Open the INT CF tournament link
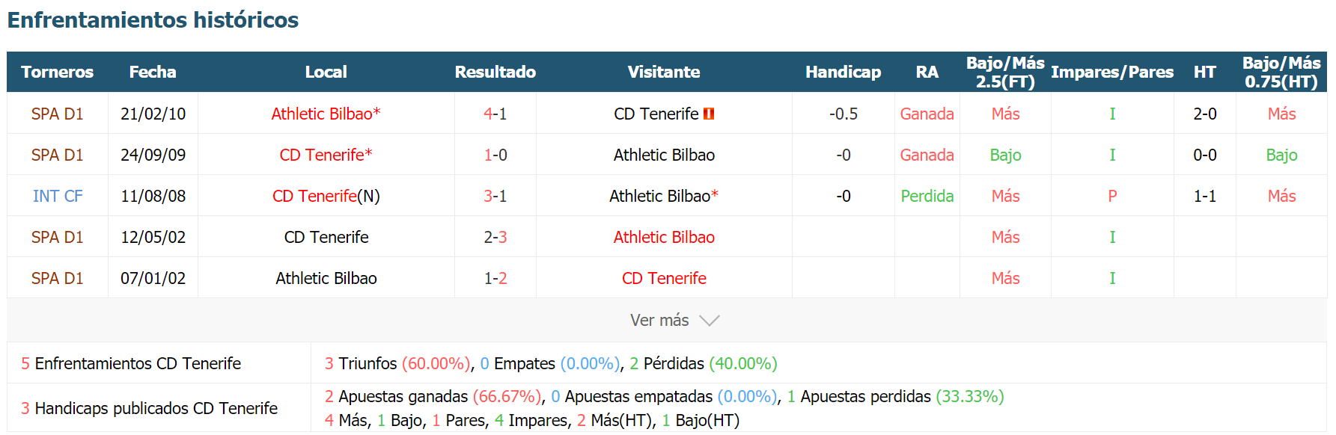The width and height of the screenshot is (1336, 435). [x=58, y=196]
